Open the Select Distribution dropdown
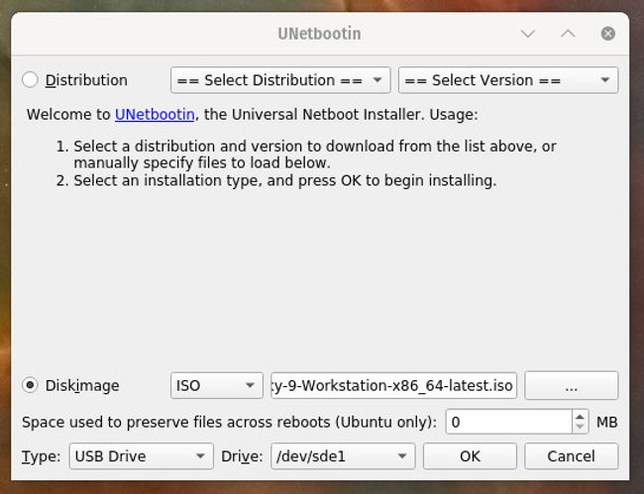Image resolution: width=644 pixels, height=494 pixels. [x=280, y=80]
